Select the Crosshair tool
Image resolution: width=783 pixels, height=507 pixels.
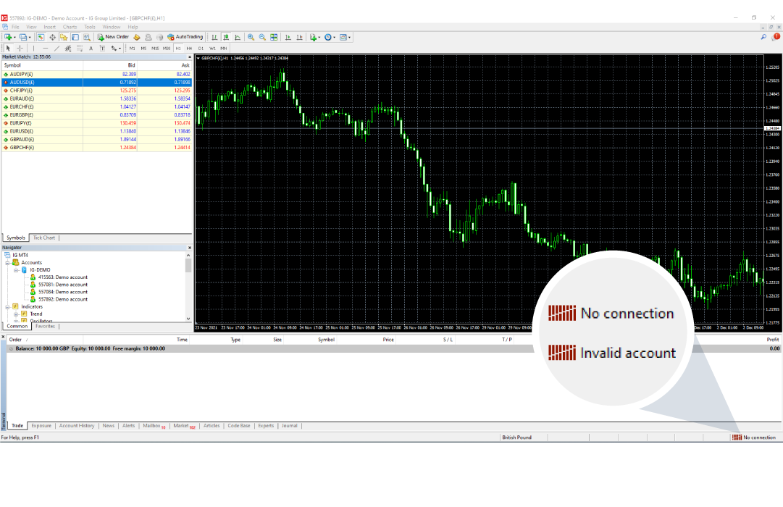tap(20, 49)
